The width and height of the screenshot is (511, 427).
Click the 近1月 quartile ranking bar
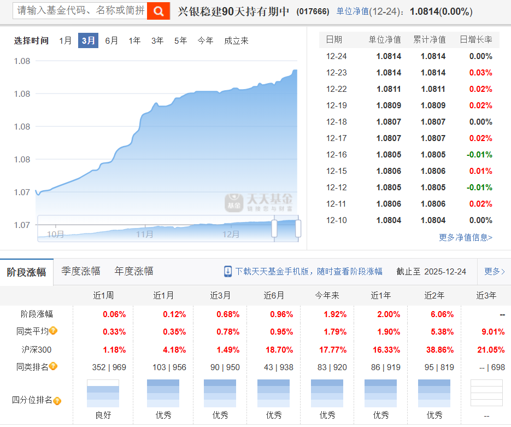click(163, 393)
